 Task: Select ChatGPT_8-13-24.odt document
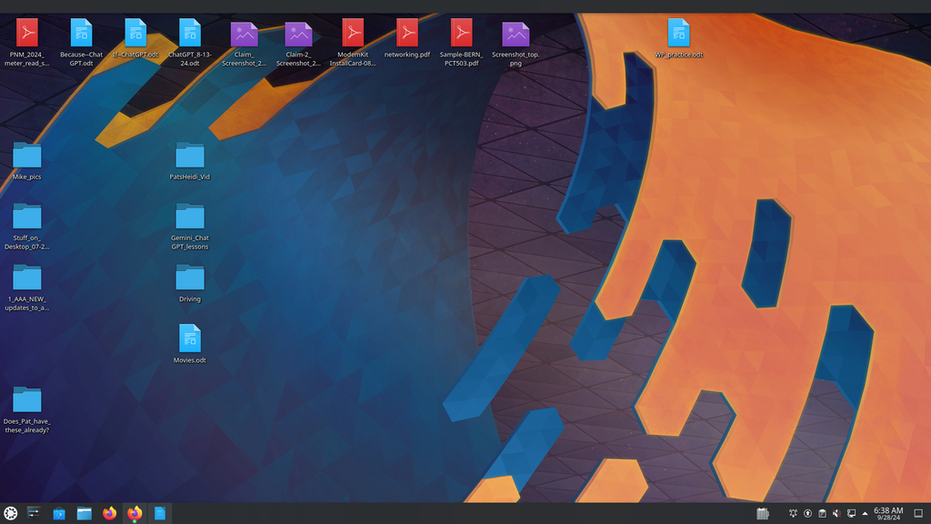click(190, 42)
